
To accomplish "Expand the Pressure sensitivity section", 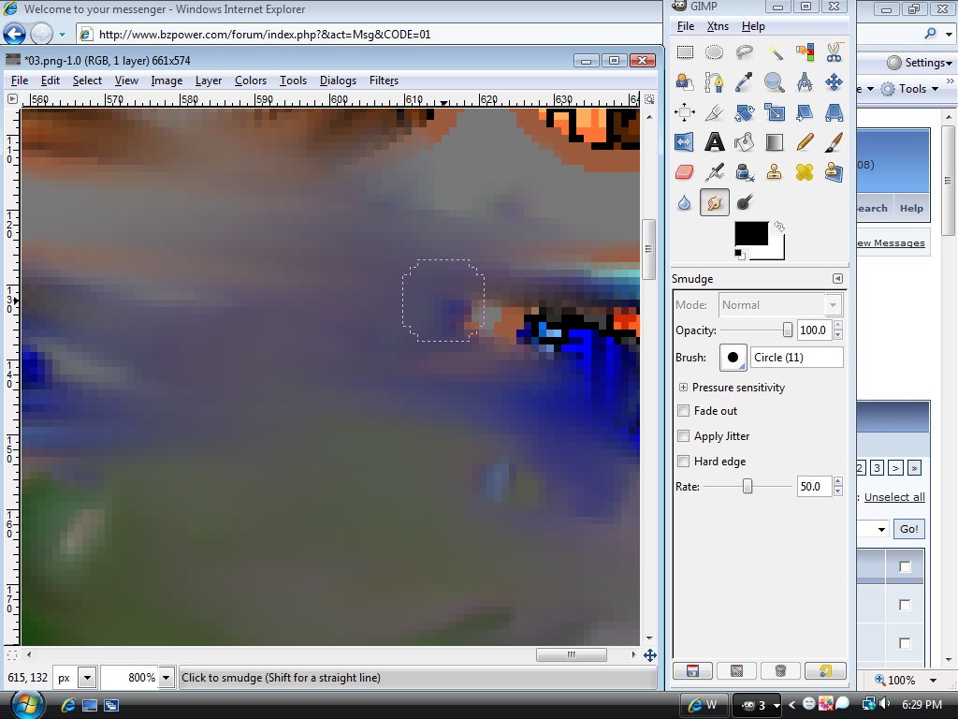I will tap(683, 387).
